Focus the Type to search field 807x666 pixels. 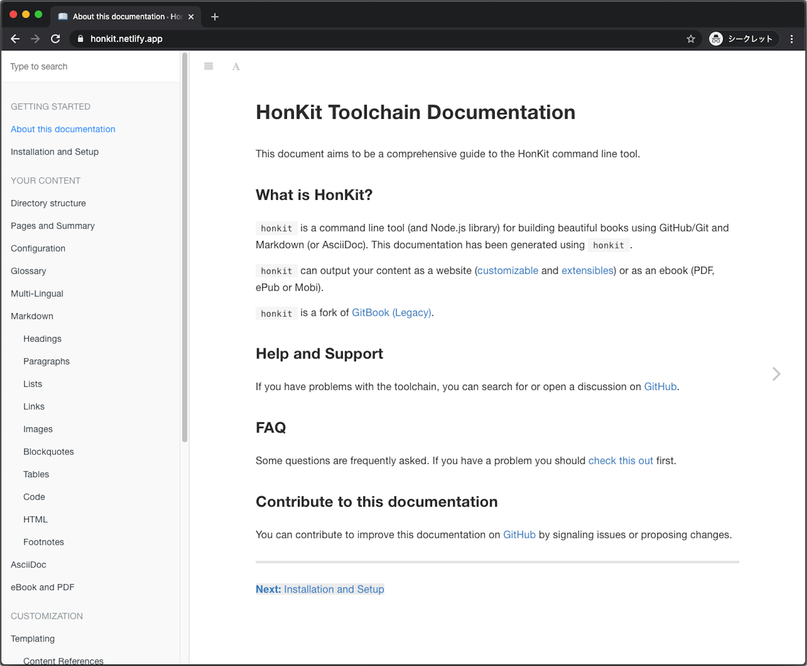pyautogui.click(x=91, y=66)
